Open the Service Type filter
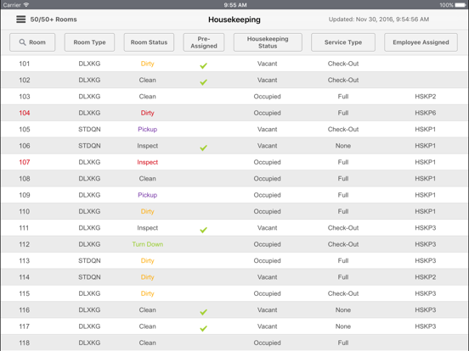Image resolution: width=469 pixels, height=351 pixels. (x=343, y=42)
